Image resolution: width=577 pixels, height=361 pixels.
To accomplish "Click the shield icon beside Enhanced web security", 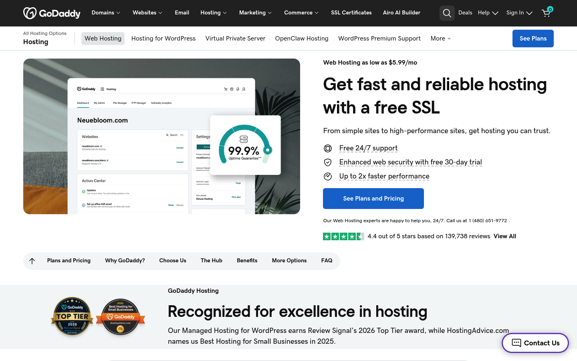I will (328, 162).
